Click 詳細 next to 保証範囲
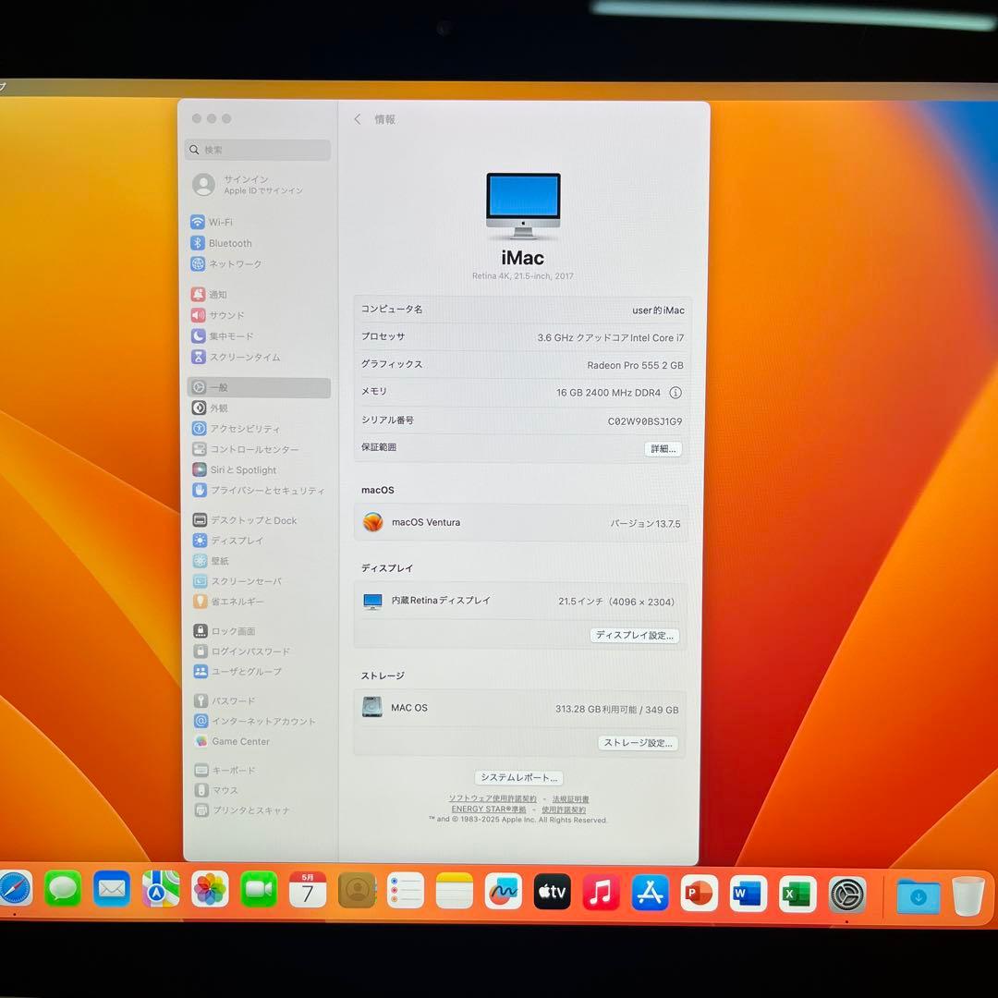The height and width of the screenshot is (998, 998). tap(663, 447)
